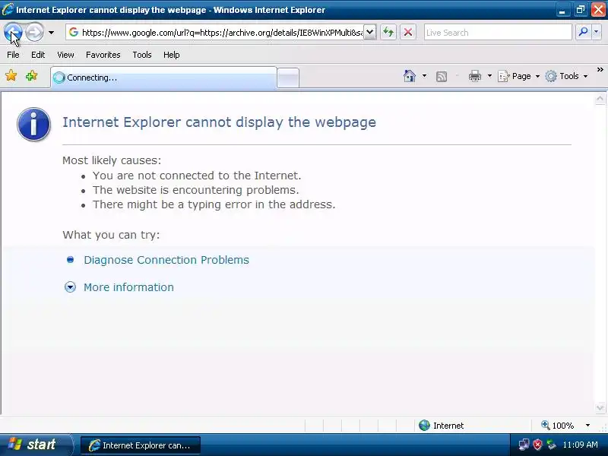The image size is (608, 456).
Task: Click the Internet Explorer taskbar button
Action: (x=141, y=445)
